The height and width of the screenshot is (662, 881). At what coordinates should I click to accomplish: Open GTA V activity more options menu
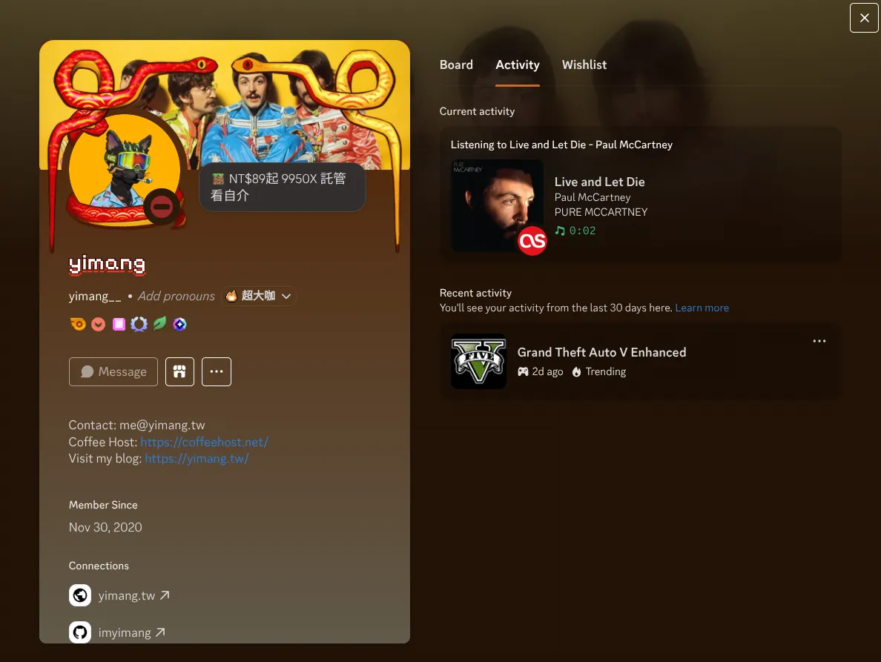[x=819, y=341]
